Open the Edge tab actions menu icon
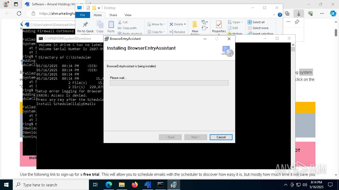Screen dimensions: 339x190 click(x=16, y=4)
